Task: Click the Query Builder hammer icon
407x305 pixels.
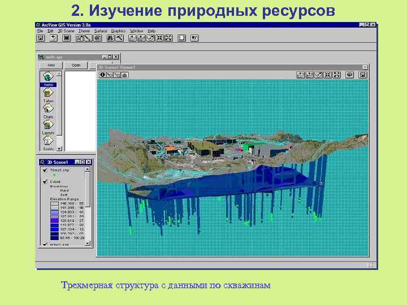Action: (x=119, y=38)
